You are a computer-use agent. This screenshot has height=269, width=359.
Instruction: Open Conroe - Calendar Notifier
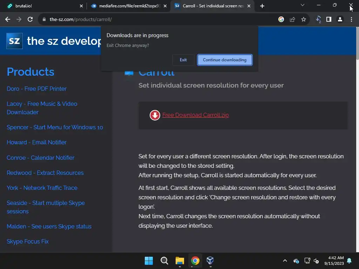point(41,158)
